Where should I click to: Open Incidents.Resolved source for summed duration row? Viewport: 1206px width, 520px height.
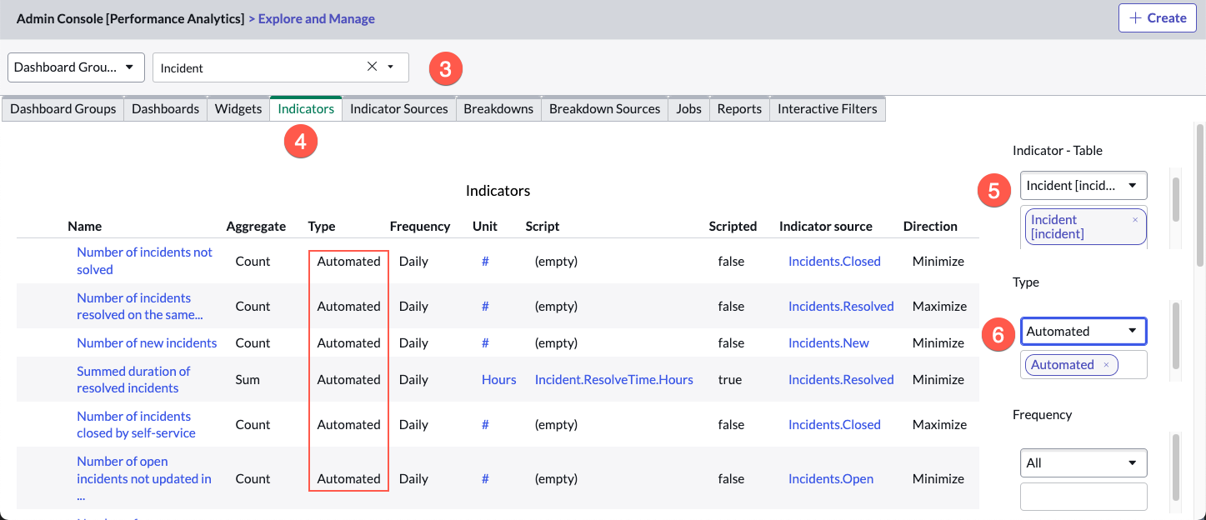pos(841,379)
